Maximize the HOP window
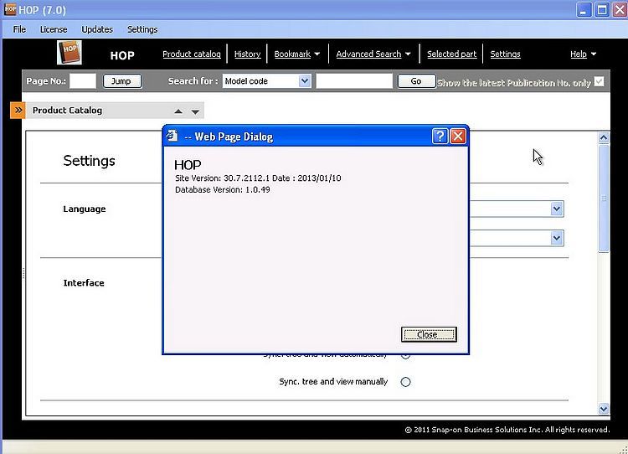This screenshot has width=628, height=454. tap(602, 9)
